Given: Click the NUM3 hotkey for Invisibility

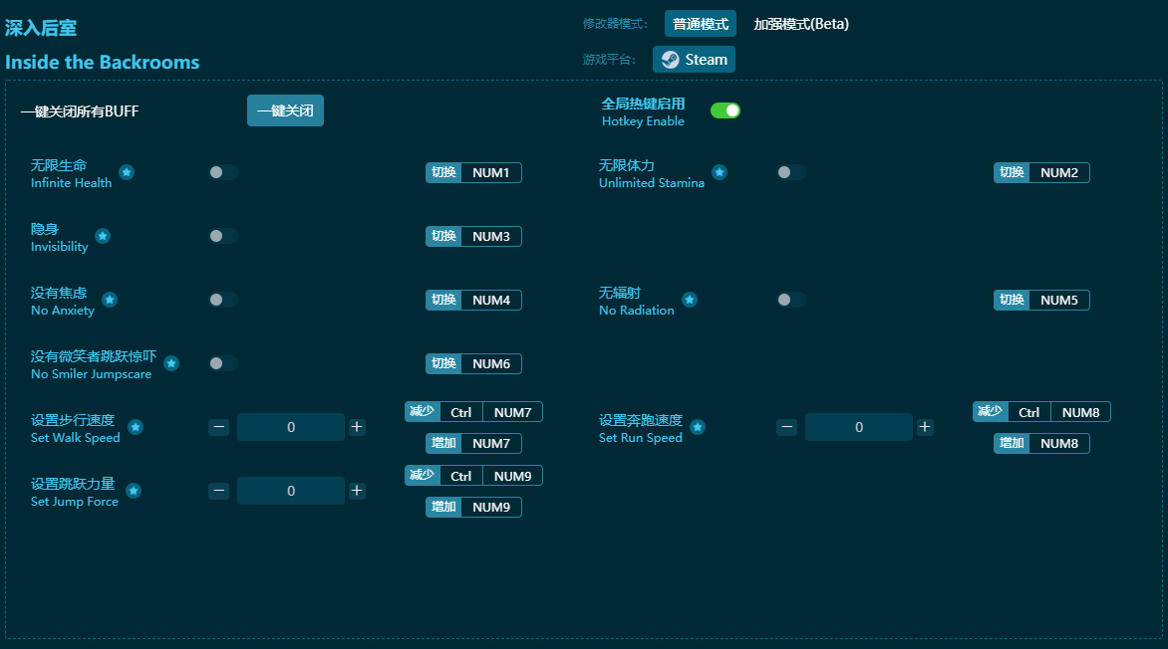Looking at the screenshot, I should (x=490, y=236).
